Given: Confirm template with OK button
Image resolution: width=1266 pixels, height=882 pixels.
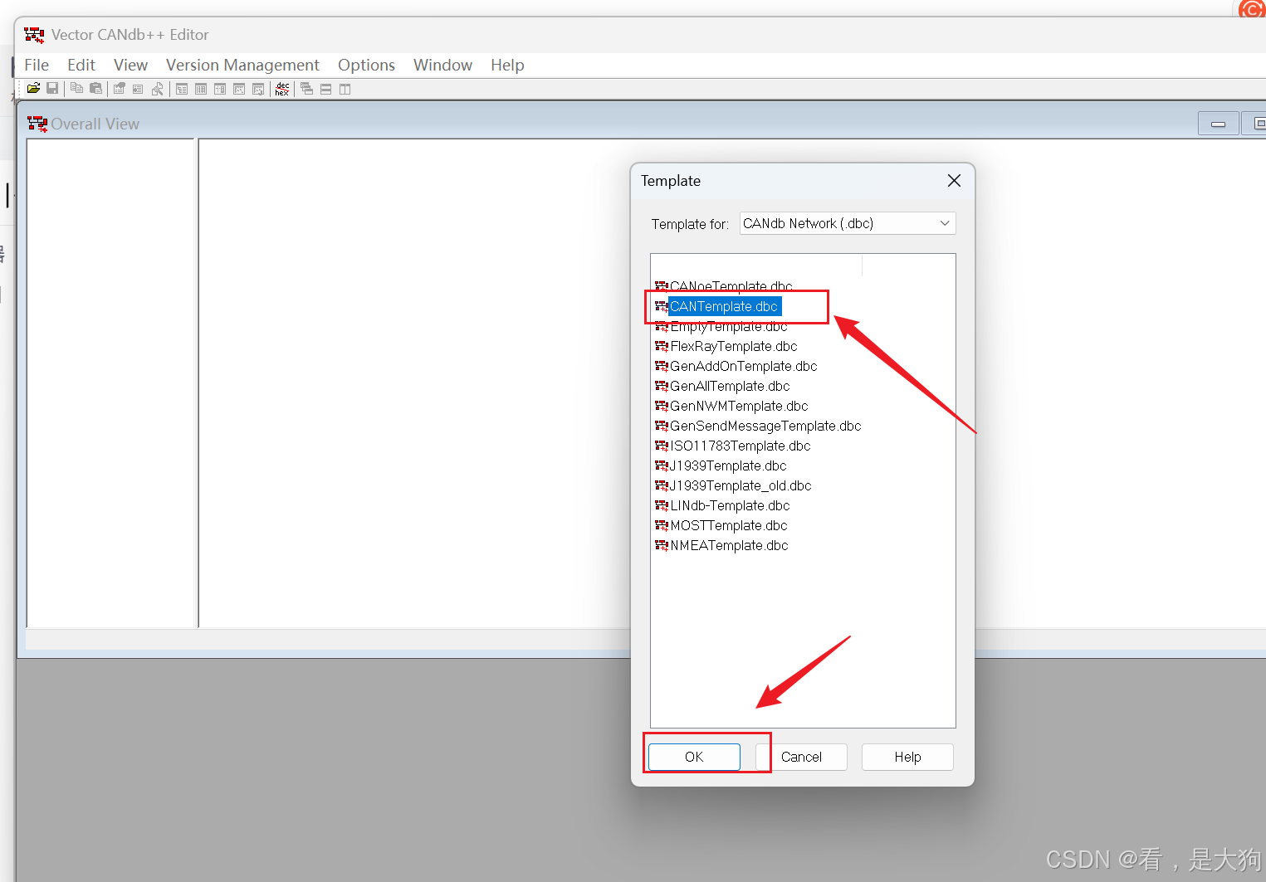Looking at the screenshot, I should [694, 757].
